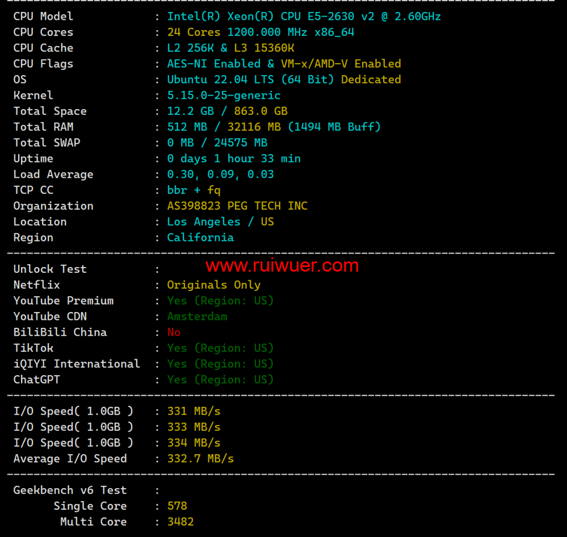The height and width of the screenshot is (537, 567).
Task: Select the Average I/O Speed 332.7 MB/s
Action: [x=200, y=459]
